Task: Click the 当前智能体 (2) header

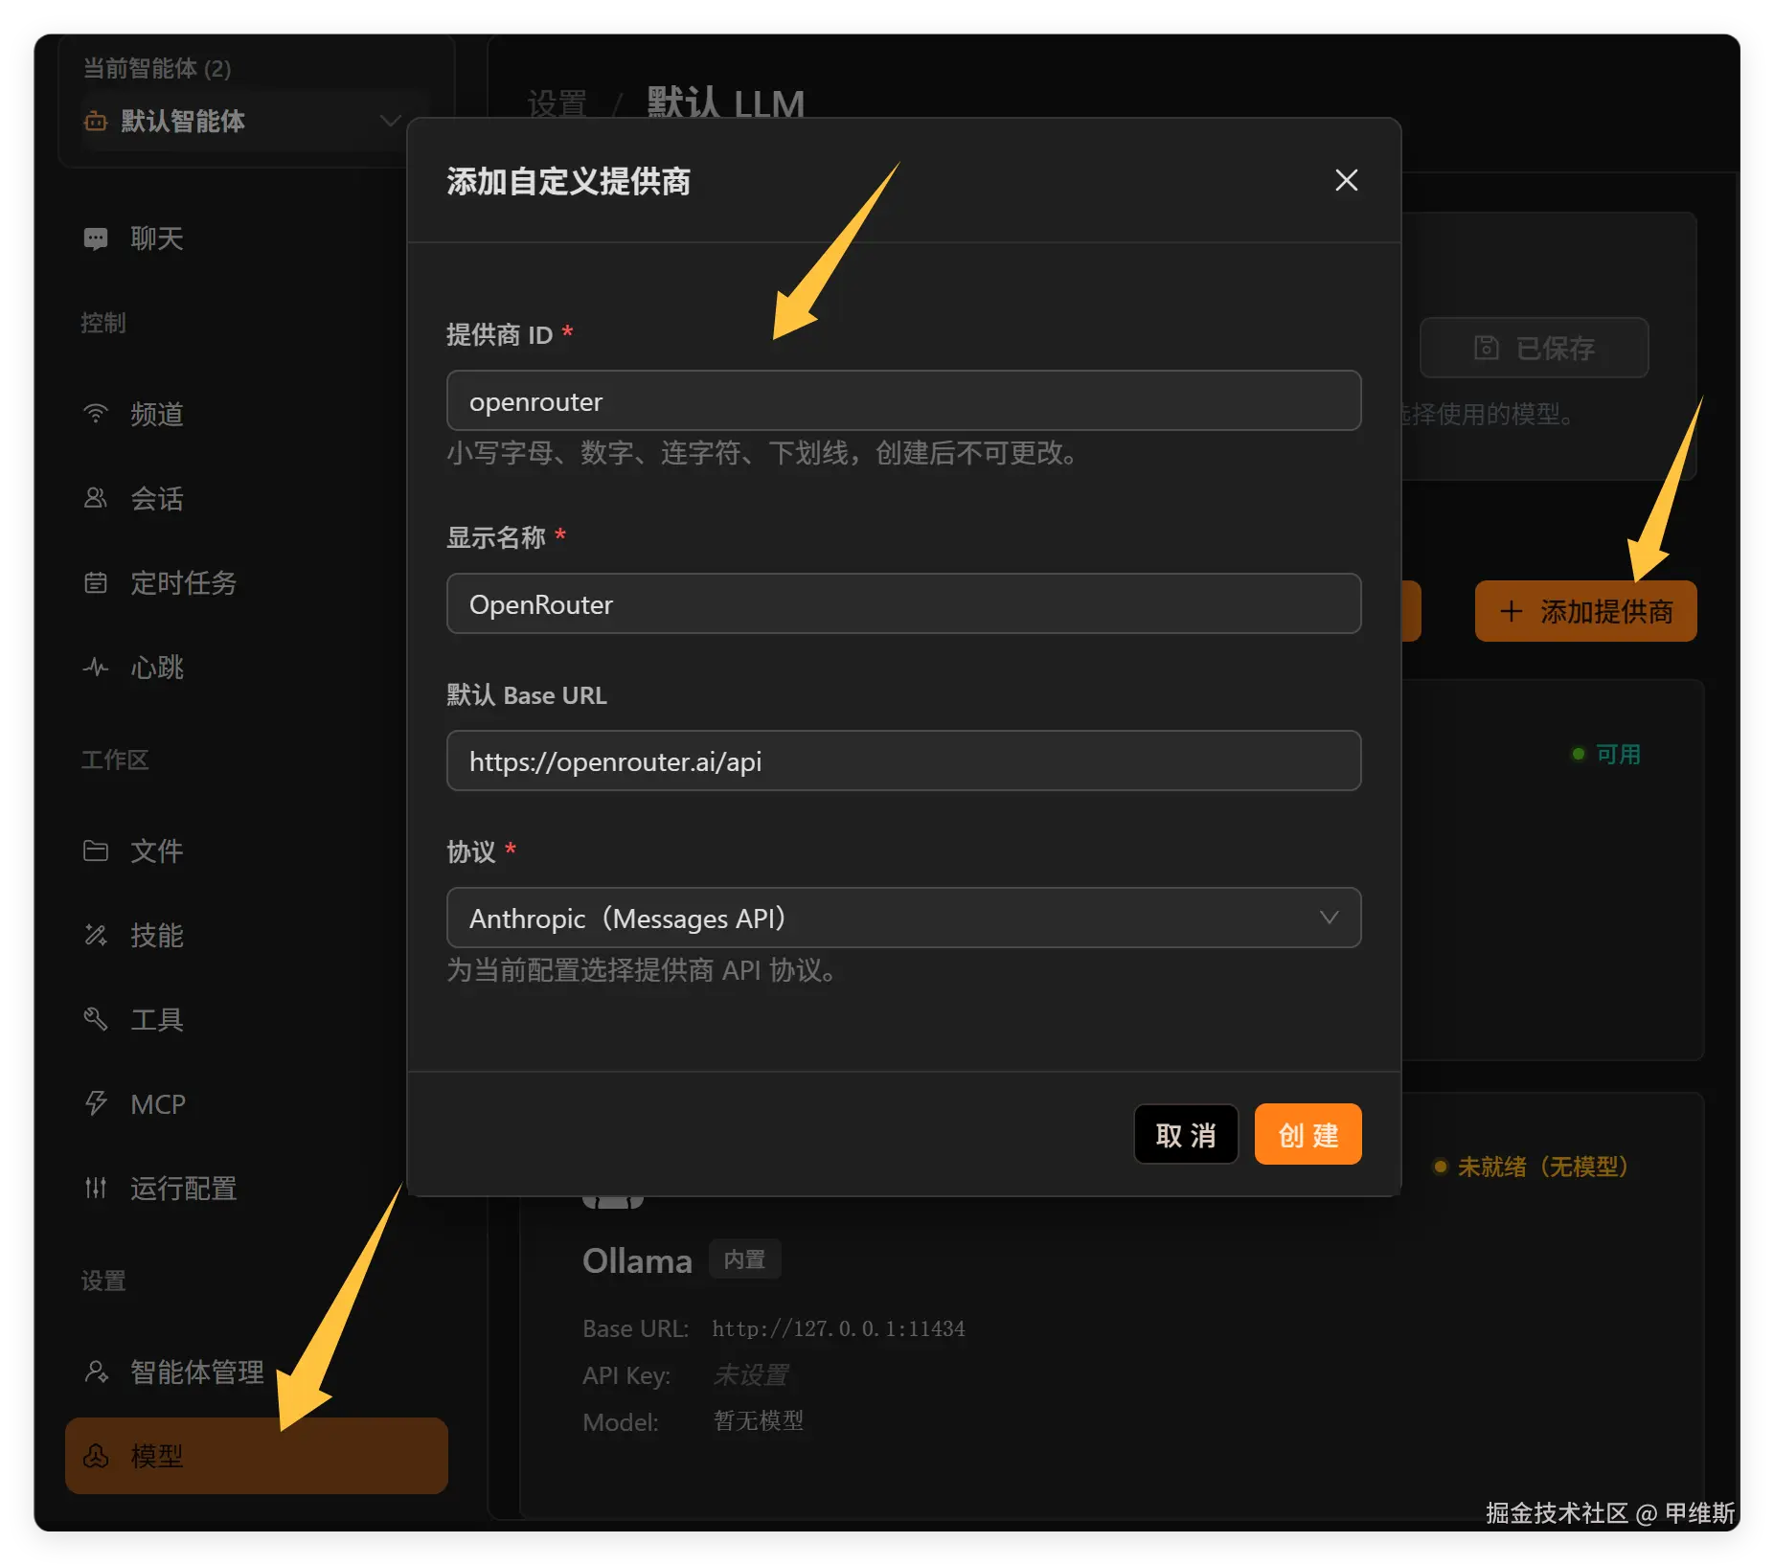Action: [157, 68]
